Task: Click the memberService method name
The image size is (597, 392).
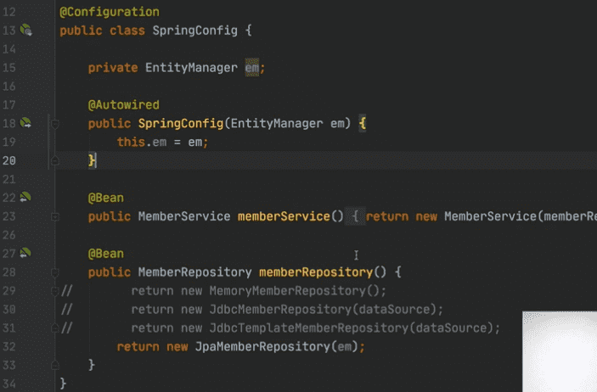Action: [284, 216]
